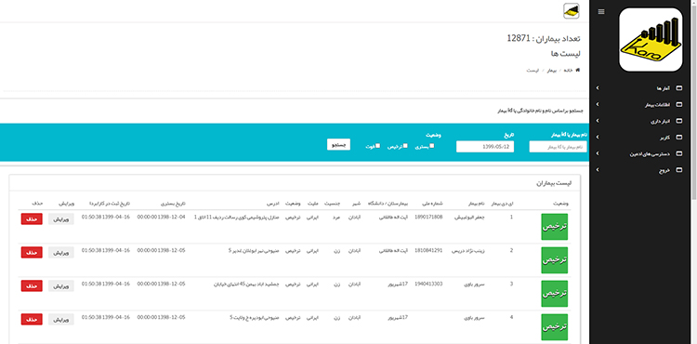Focus the patient name or ID search field

pos(558,147)
